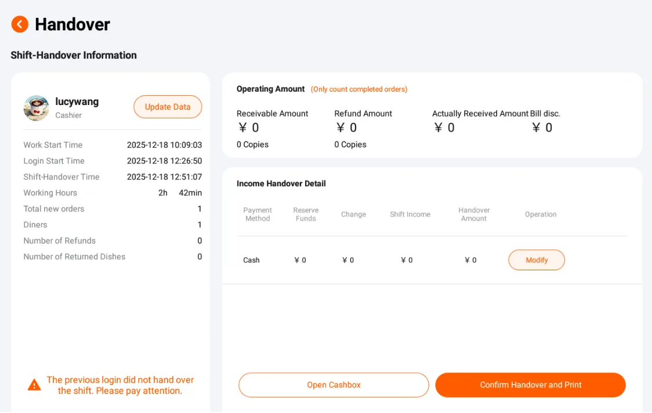The height and width of the screenshot is (413, 652).
Task: Click the Operating Amount heading
Action: point(271,89)
